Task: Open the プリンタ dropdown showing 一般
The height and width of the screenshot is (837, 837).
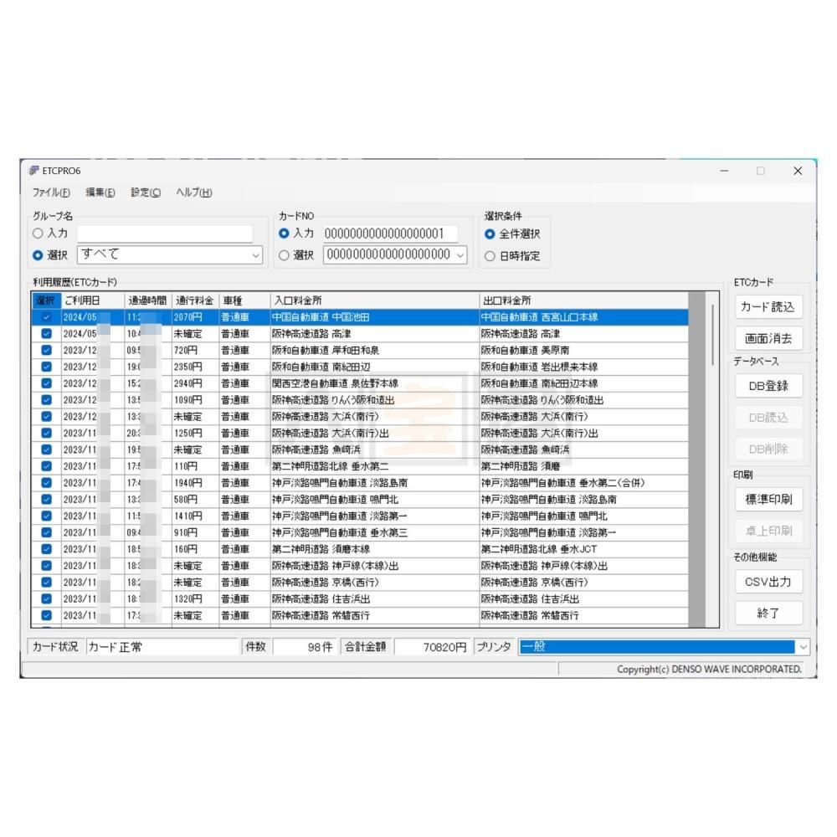Action: pos(804,647)
